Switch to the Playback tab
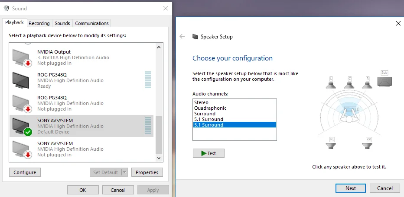This screenshot has height=197, width=404. 14,22
